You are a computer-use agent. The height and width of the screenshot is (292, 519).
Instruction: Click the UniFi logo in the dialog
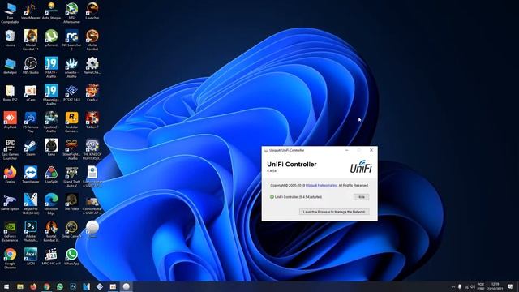pyautogui.click(x=361, y=167)
